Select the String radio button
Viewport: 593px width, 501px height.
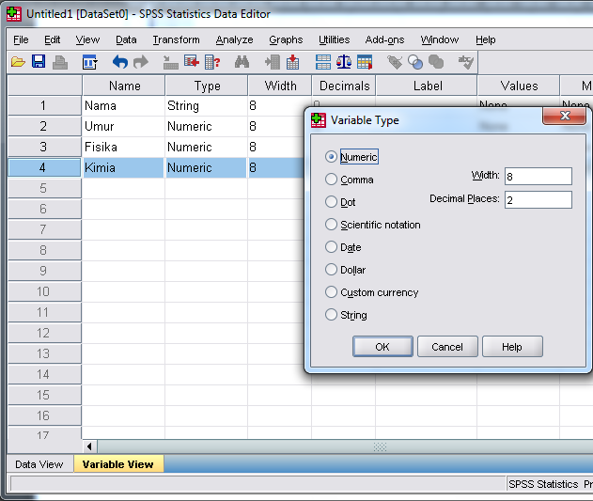pos(331,315)
